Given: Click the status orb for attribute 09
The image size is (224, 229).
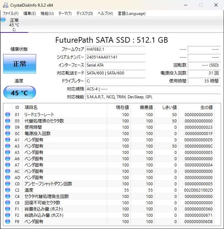Looking at the screenshot, I should [8, 127].
